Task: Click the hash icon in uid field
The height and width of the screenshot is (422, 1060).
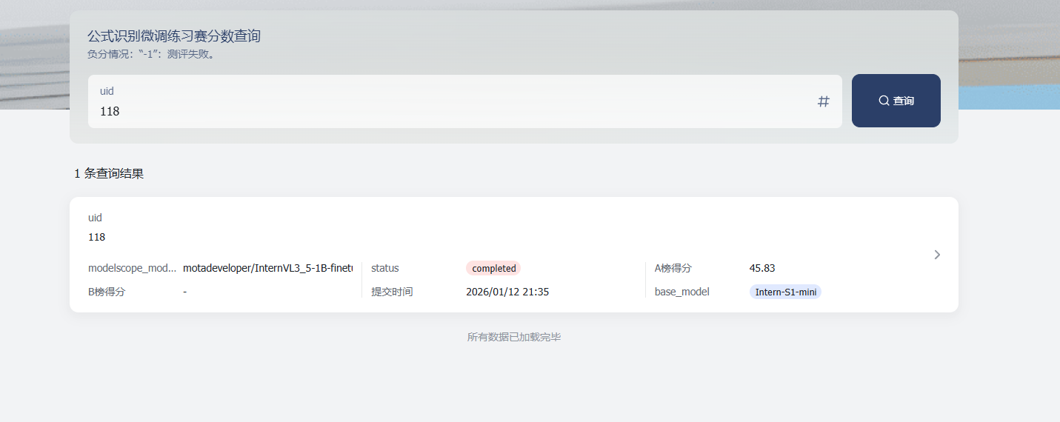Action: coord(823,101)
